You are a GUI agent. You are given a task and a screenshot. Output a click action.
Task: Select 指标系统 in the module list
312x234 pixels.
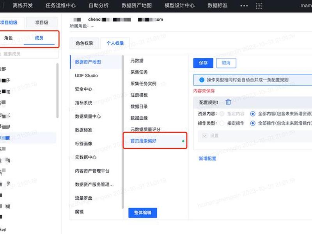pyautogui.click(x=96, y=103)
